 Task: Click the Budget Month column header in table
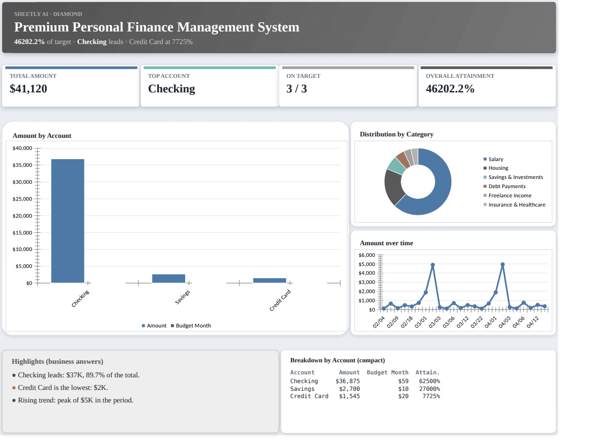click(388, 372)
